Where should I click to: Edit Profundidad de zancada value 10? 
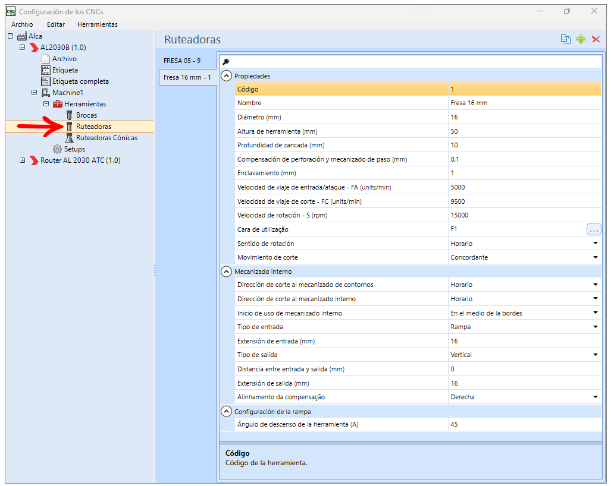click(525, 145)
